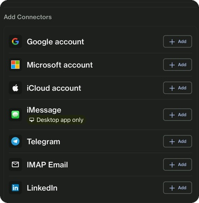Click the Add Connectors heading

pos(28,17)
